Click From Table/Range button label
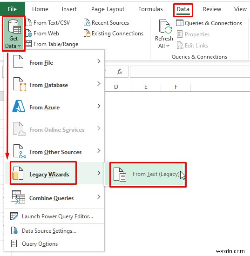This screenshot has width=250, height=256. click(56, 44)
